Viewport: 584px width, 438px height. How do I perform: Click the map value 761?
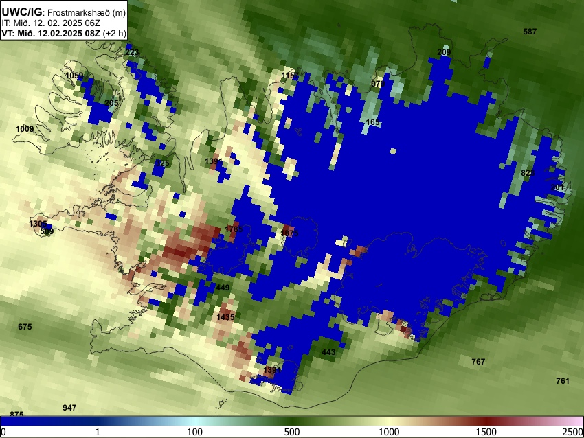coord(563,381)
